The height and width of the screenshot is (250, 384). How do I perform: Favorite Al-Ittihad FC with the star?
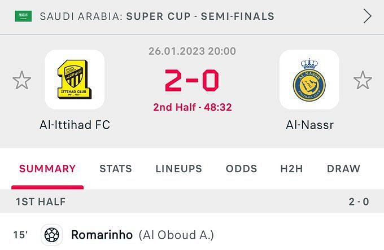(22, 80)
